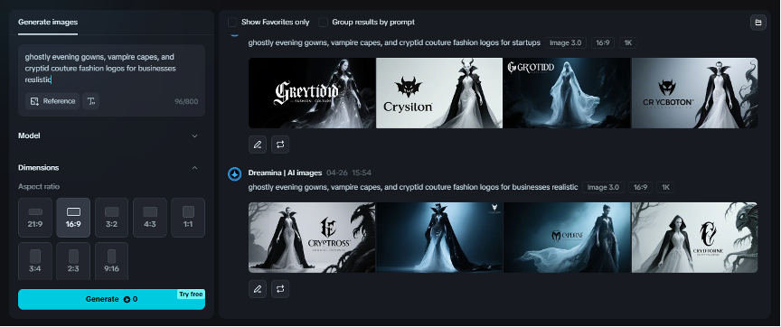781x327 pixels.
Task: Edit the startups prompt with pencil icon
Action: tap(258, 145)
